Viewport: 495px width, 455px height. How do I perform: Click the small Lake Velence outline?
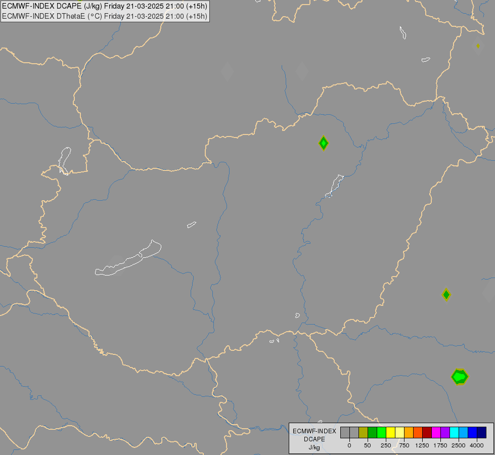click(x=191, y=224)
